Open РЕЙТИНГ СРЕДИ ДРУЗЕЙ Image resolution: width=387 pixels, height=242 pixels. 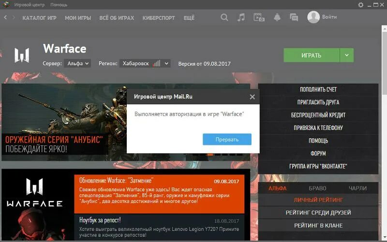click(x=318, y=213)
